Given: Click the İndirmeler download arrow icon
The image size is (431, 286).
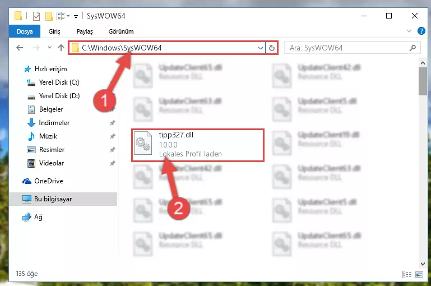Looking at the screenshot, I should tap(31, 123).
